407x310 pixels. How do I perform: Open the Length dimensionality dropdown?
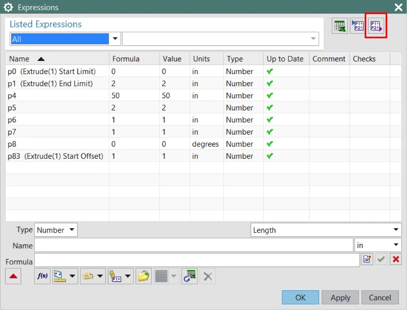pos(326,230)
